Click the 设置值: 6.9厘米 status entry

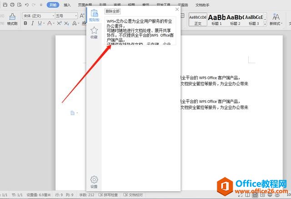click(x=39, y=195)
